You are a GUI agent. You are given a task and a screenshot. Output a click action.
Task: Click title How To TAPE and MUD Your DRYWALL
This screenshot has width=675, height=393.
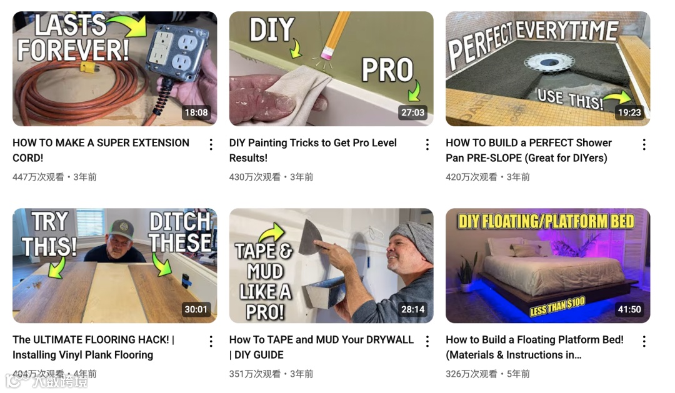point(321,347)
